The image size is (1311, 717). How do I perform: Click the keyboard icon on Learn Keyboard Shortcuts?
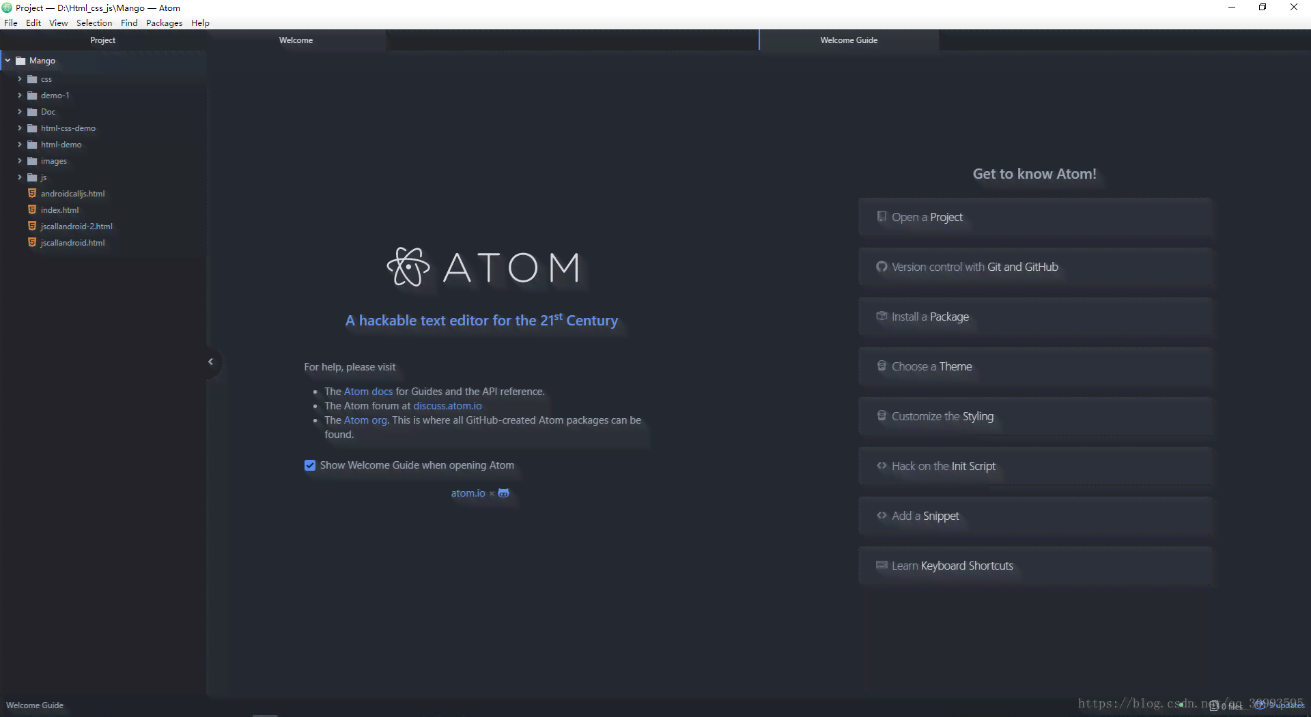(882, 566)
